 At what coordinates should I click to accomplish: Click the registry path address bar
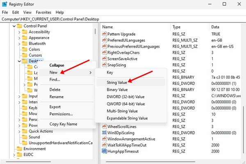click(123, 19)
